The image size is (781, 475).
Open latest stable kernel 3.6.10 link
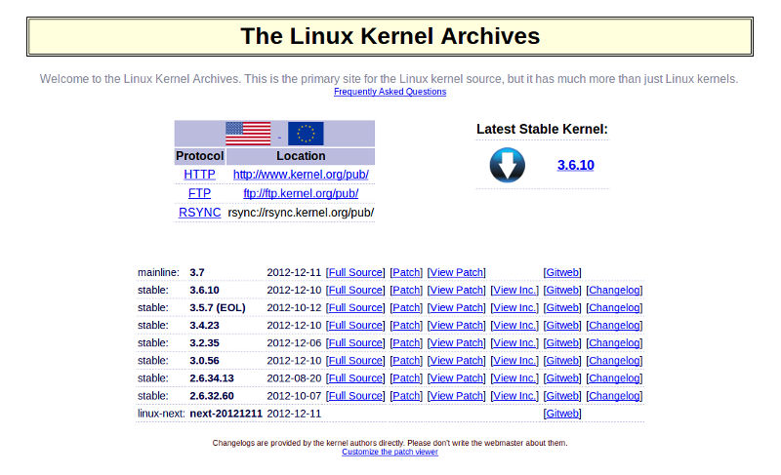point(576,165)
